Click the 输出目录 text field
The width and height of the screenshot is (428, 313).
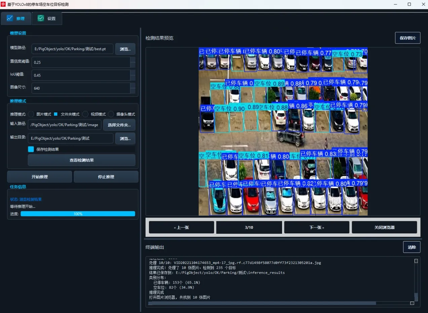(x=70, y=138)
